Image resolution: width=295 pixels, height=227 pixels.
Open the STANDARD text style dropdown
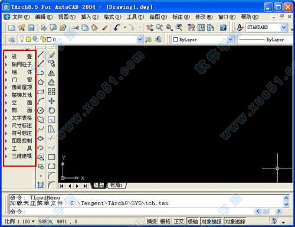pyautogui.click(x=284, y=27)
